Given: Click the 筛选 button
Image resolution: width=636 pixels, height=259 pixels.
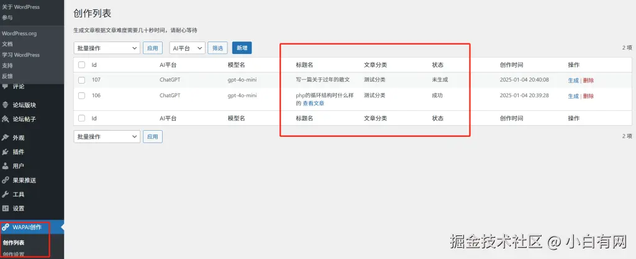Looking at the screenshot, I should pos(218,48).
